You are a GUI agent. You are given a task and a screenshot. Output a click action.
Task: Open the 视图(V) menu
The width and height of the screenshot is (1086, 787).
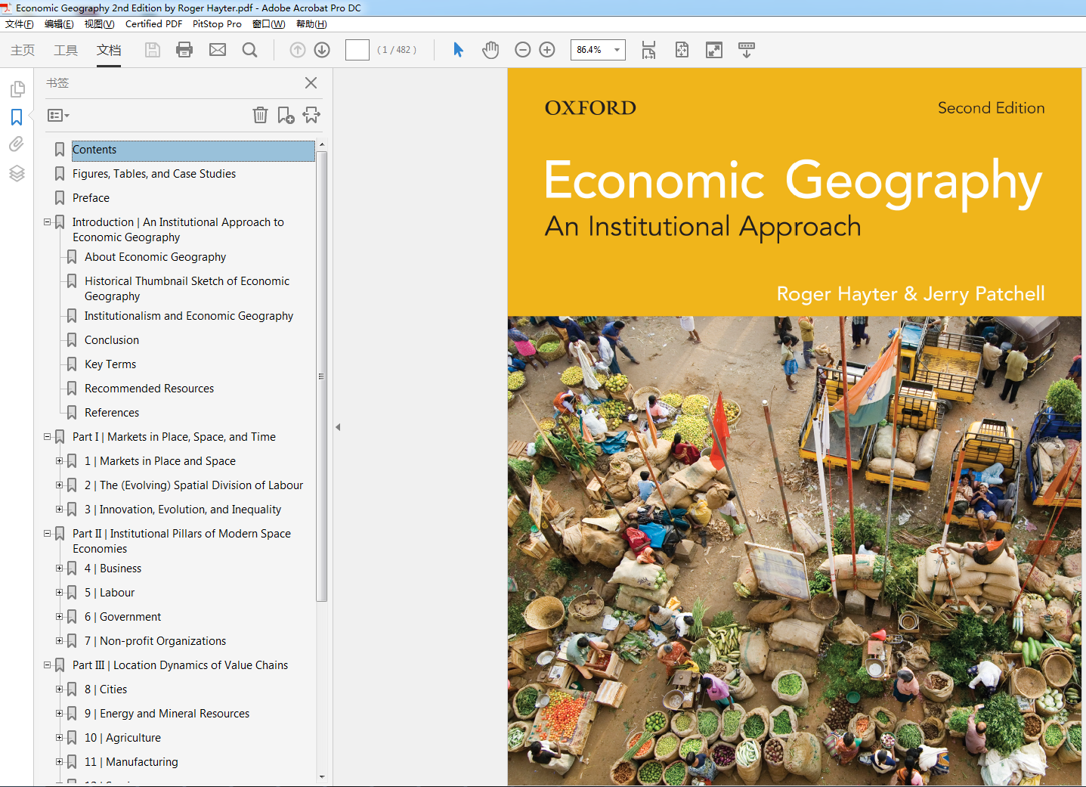[100, 24]
